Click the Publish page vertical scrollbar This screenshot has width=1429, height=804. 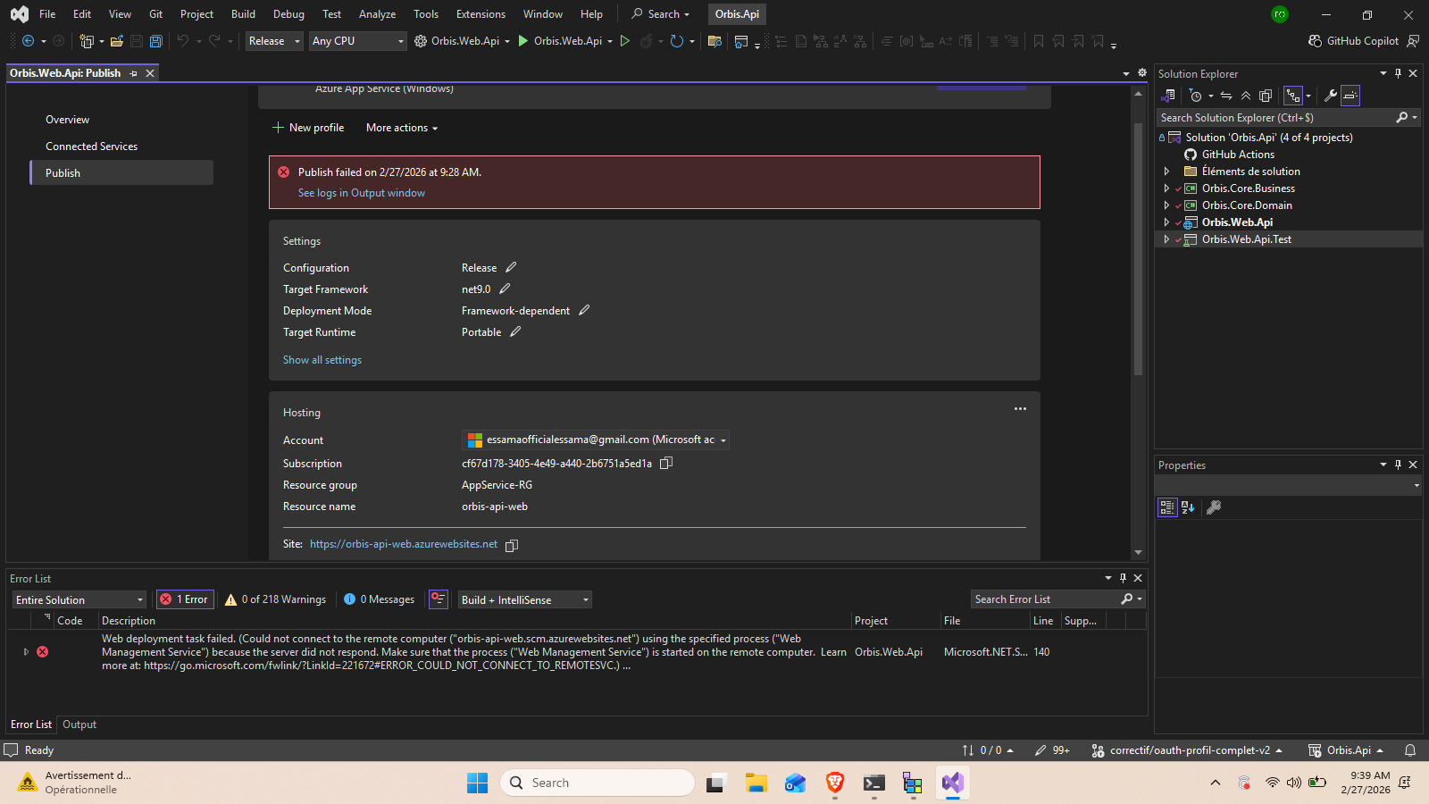[x=1138, y=248]
